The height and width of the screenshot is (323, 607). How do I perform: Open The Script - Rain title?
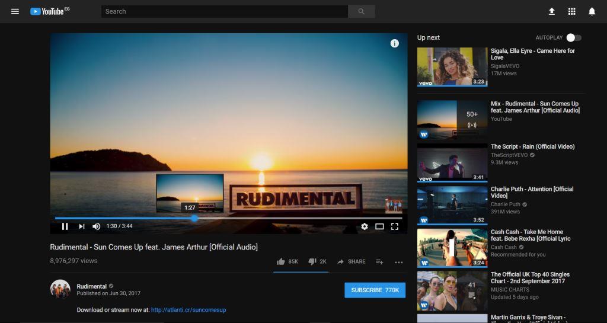click(x=533, y=146)
